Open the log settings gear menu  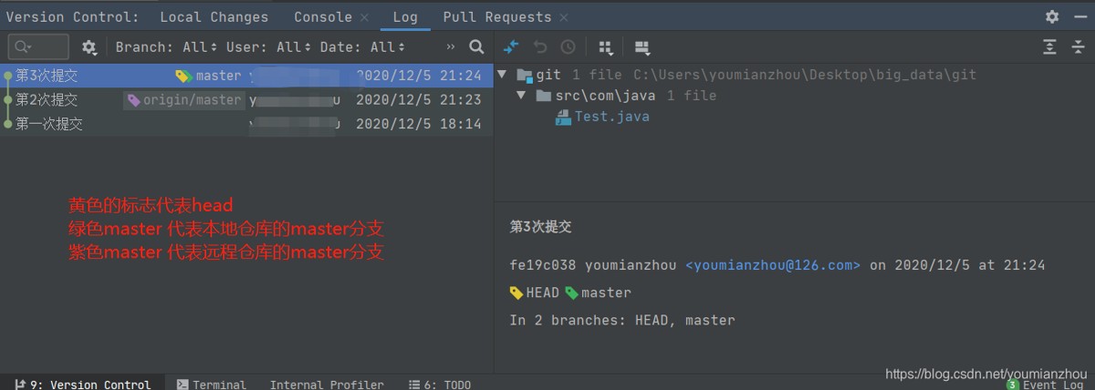pyautogui.click(x=89, y=46)
